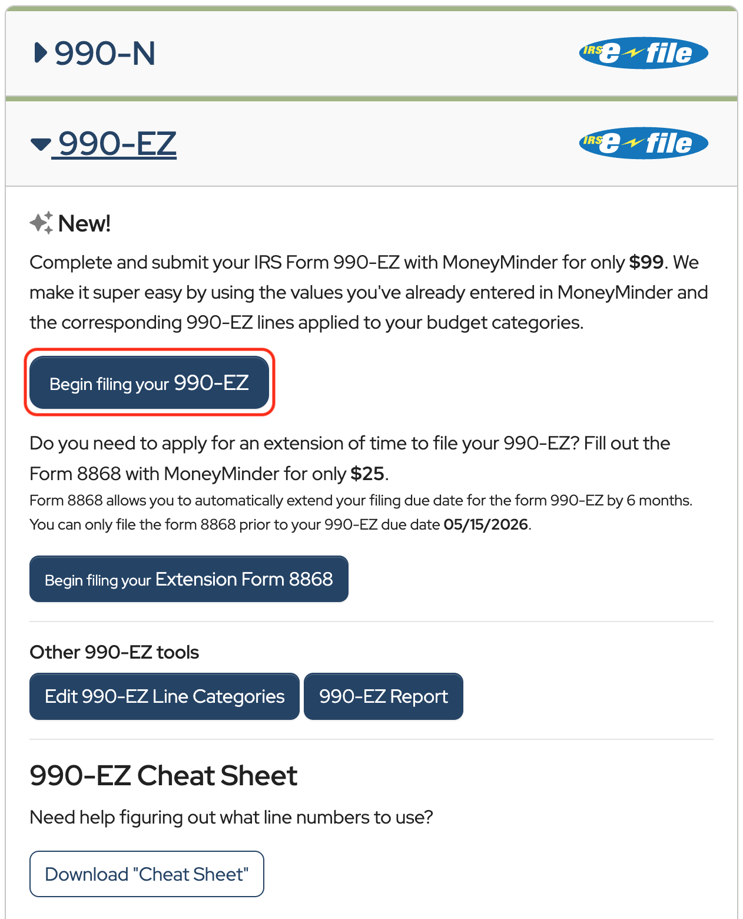Click IRS e-file logo in 990-N row
Viewport: 743px width, 919px height.
pyautogui.click(x=643, y=53)
